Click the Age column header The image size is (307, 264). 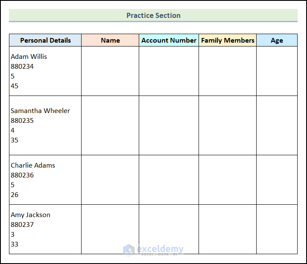point(277,41)
